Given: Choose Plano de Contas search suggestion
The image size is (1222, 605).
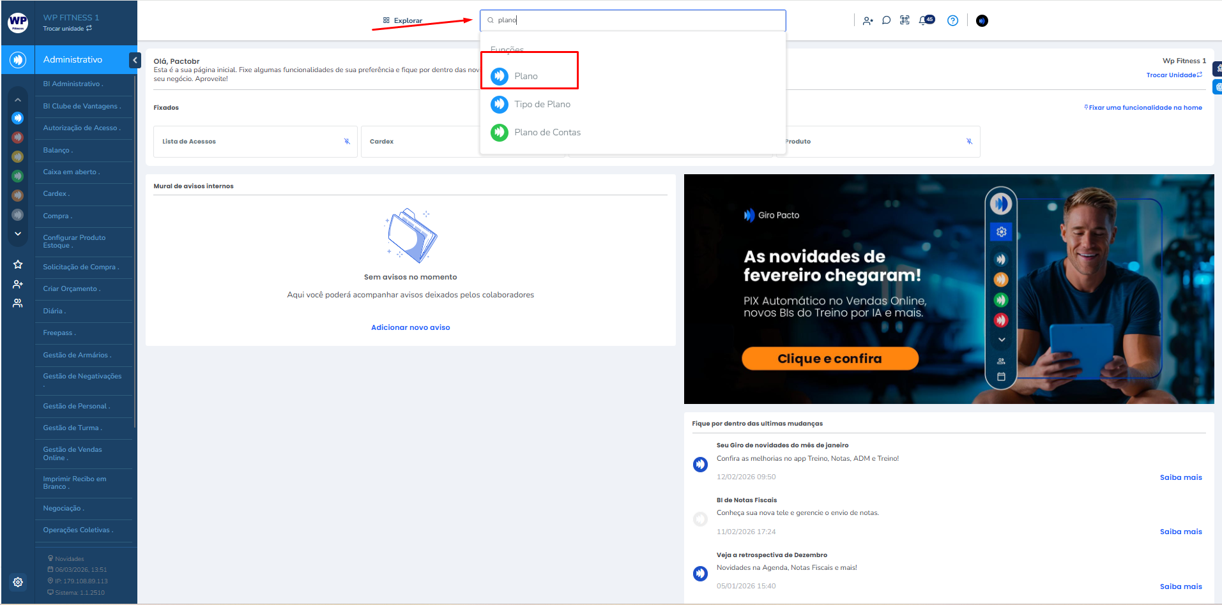Looking at the screenshot, I should click(547, 132).
